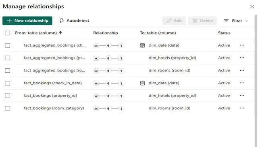The height and width of the screenshot is (147, 262).
Task: Click the pencil icon on Edit
Action: 169,21
